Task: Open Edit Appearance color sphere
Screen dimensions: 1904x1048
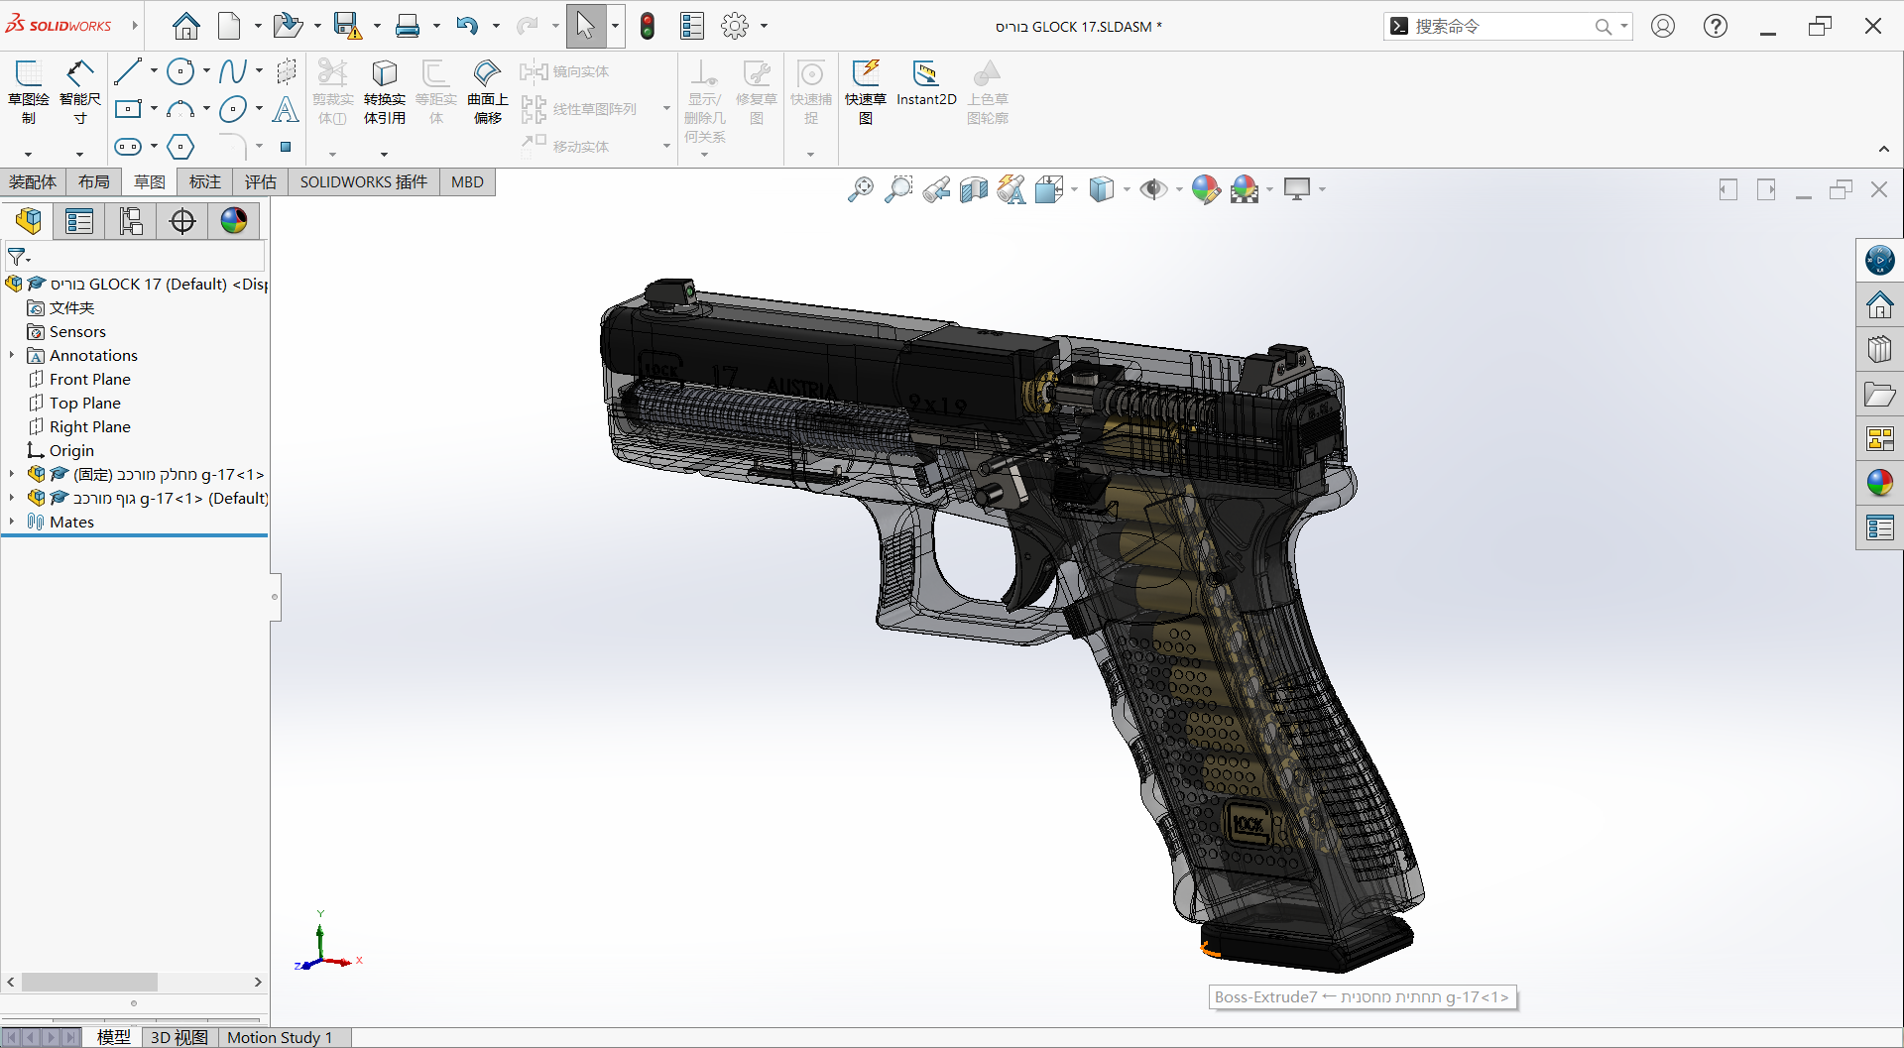Action: [x=1206, y=189]
